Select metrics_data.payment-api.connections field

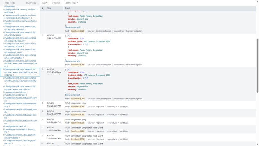(20, 136)
